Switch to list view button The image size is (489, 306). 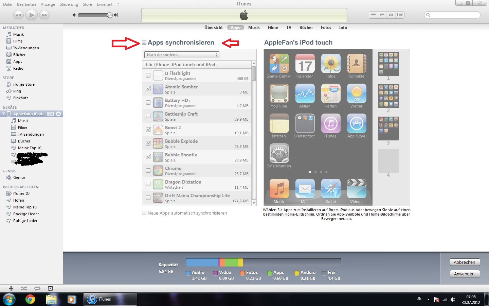point(373,15)
